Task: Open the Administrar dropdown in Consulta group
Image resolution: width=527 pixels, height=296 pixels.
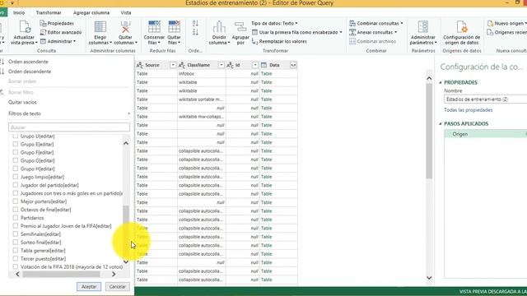Action: (x=58, y=41)
